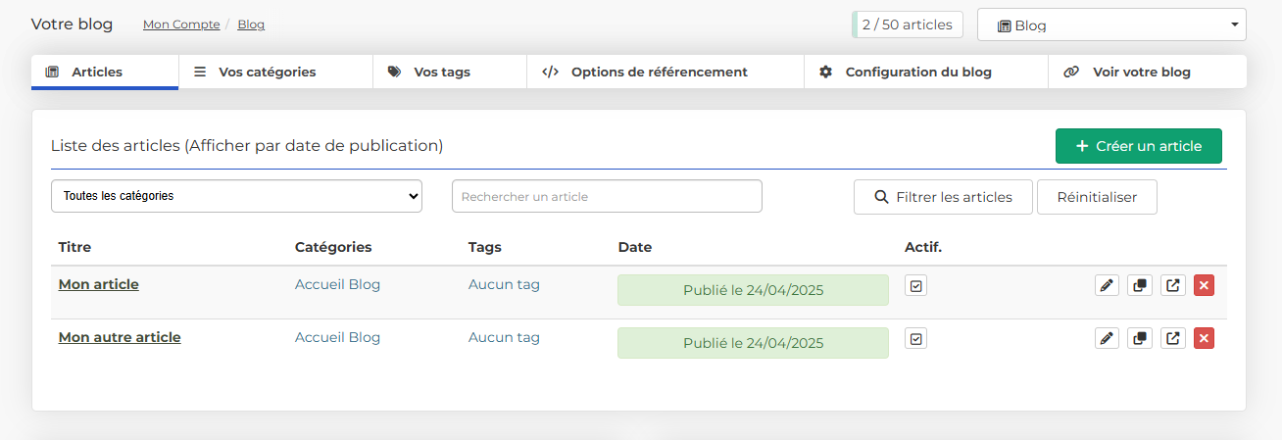Open the Blog selector dropdown
Screen dimensions: 1282x440
pos(1110,25)
